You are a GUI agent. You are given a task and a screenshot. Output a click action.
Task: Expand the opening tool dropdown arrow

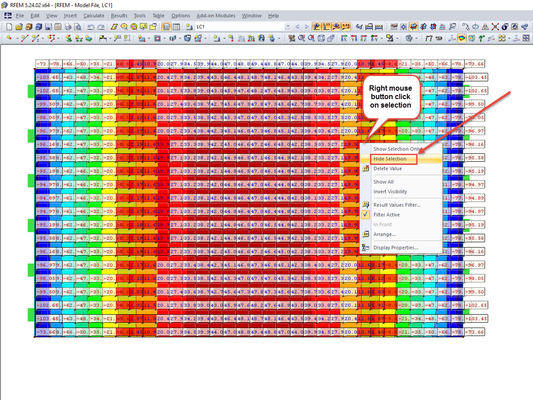pyautogui.click(x=164, y=38)
